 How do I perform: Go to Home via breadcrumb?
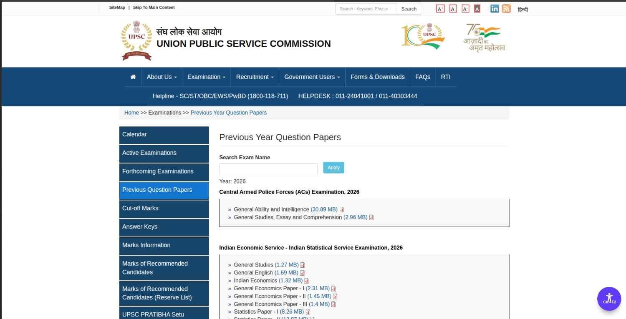click(x=131, y=113)
